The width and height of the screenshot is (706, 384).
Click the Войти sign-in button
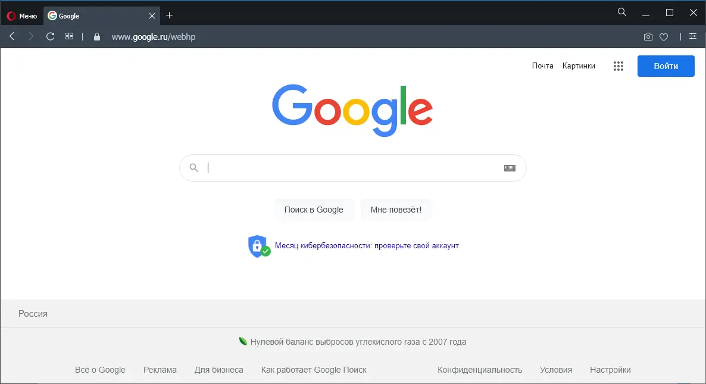click(666, 66)
